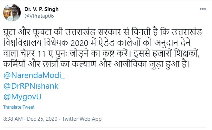This screenshot has height=130, width=212.
Task: Follow the @DrRPNishank mention link
Action: pyautogui.click(x=31, y=86)
